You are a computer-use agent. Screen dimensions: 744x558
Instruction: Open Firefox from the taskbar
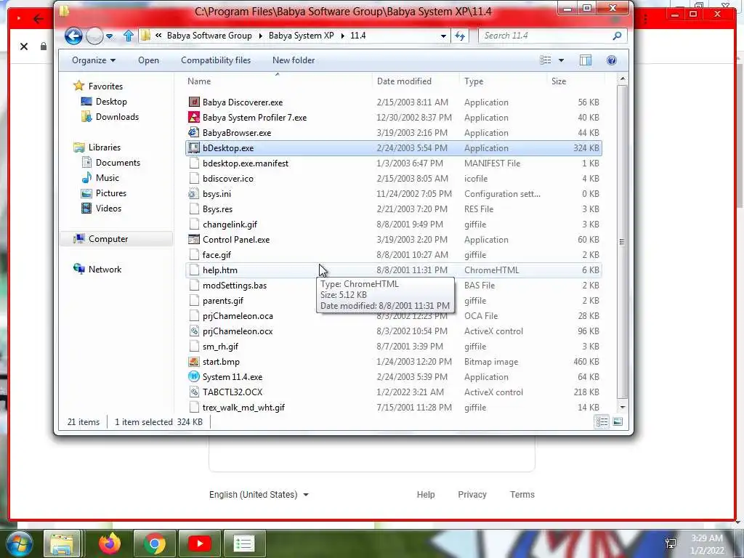[110, 543]
